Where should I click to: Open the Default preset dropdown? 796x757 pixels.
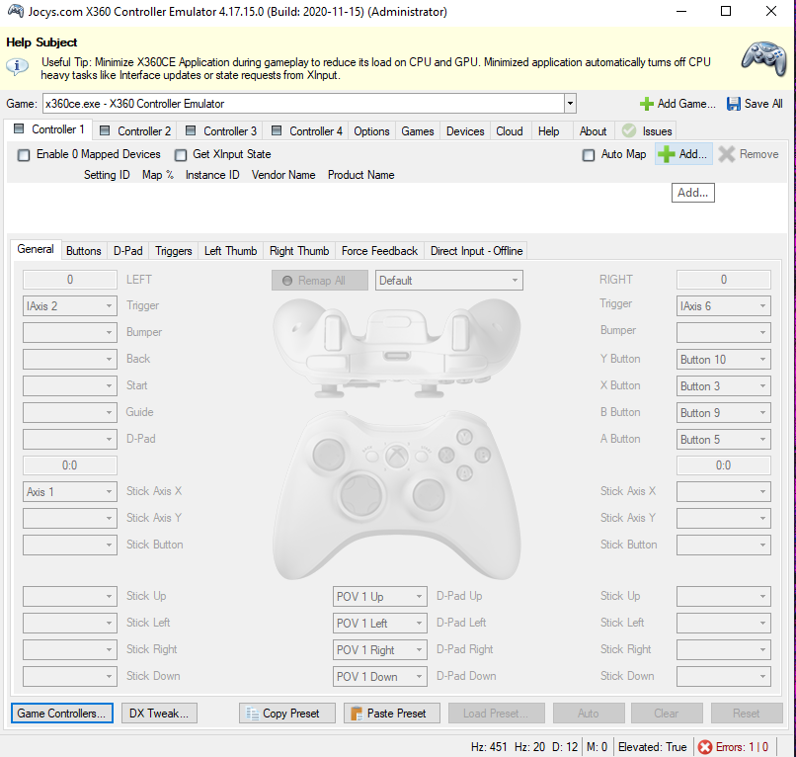click(x=448, y=281)
